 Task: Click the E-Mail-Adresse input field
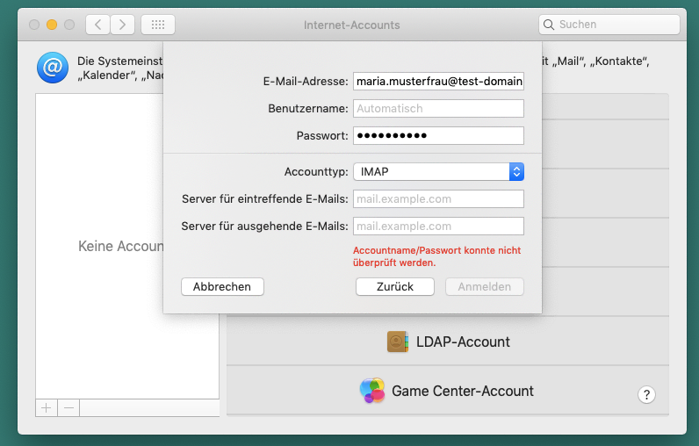coord(438,83)
